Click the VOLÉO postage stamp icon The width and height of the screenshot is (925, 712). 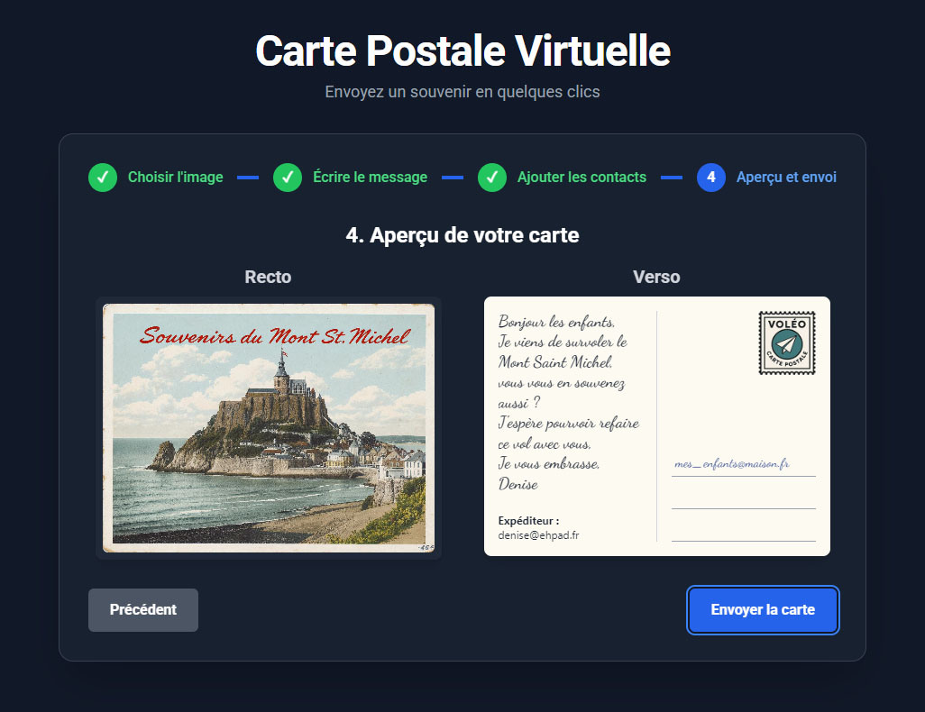click(x=787, y=342)
